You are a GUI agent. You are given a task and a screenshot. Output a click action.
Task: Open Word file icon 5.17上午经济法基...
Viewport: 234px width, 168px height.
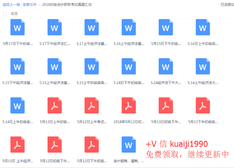(92, 27)
